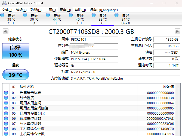Go to previous disk with left arrow
This screenshot has height=136, width=182.
click(x=5, y=31)
